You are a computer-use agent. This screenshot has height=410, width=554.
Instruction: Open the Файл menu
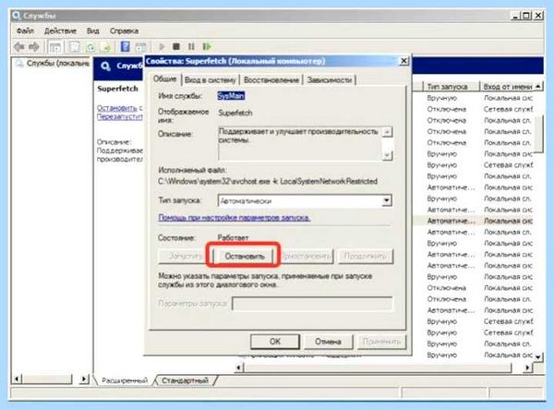25,30
